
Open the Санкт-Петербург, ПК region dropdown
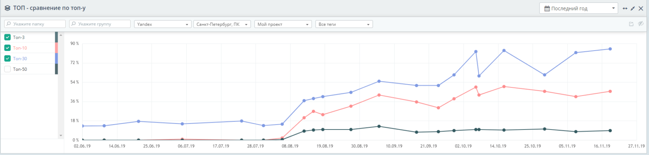(x=222, y=24)
